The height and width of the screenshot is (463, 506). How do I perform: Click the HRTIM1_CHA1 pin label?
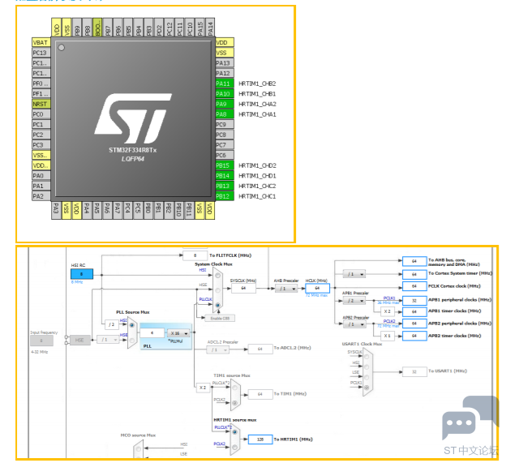(x=257, y=114)
